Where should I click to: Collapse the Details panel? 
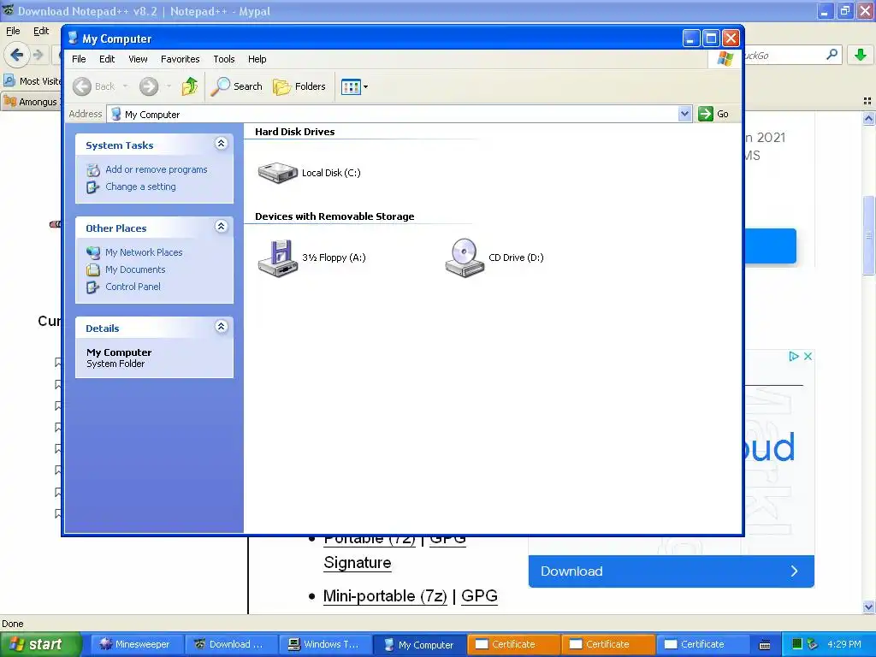pyautogui.click(x=222, y=326)
